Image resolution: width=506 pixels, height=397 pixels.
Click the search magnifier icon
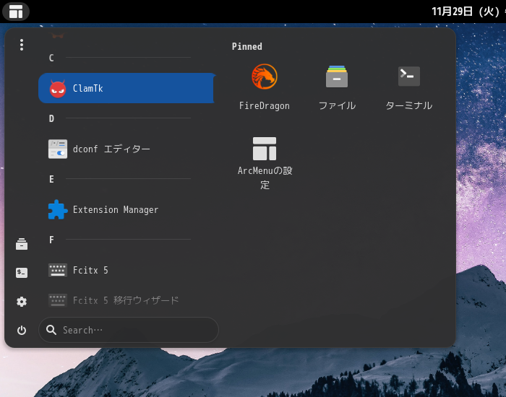[x=51, y=330]
